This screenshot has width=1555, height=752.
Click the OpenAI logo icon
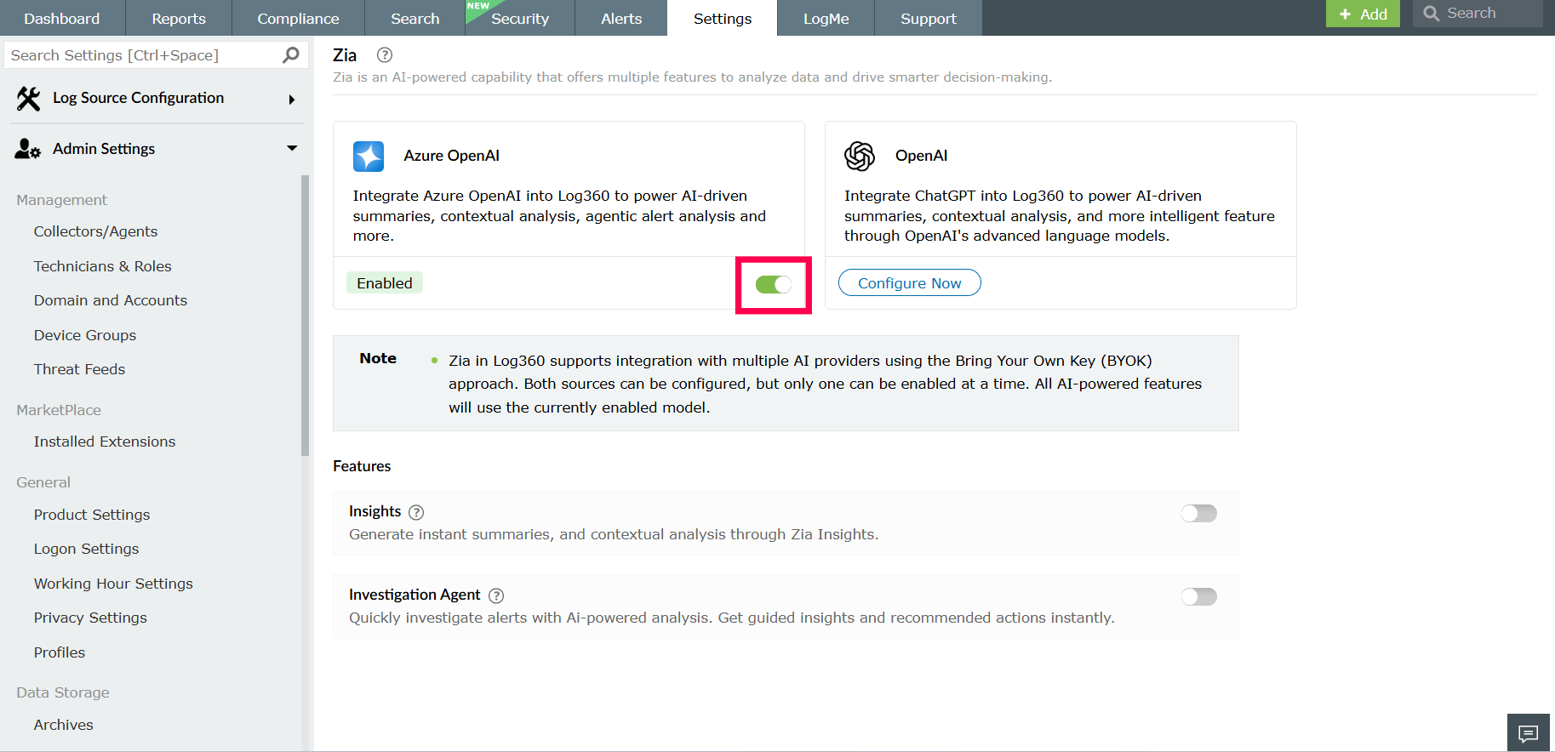click(x=860, y=157)
